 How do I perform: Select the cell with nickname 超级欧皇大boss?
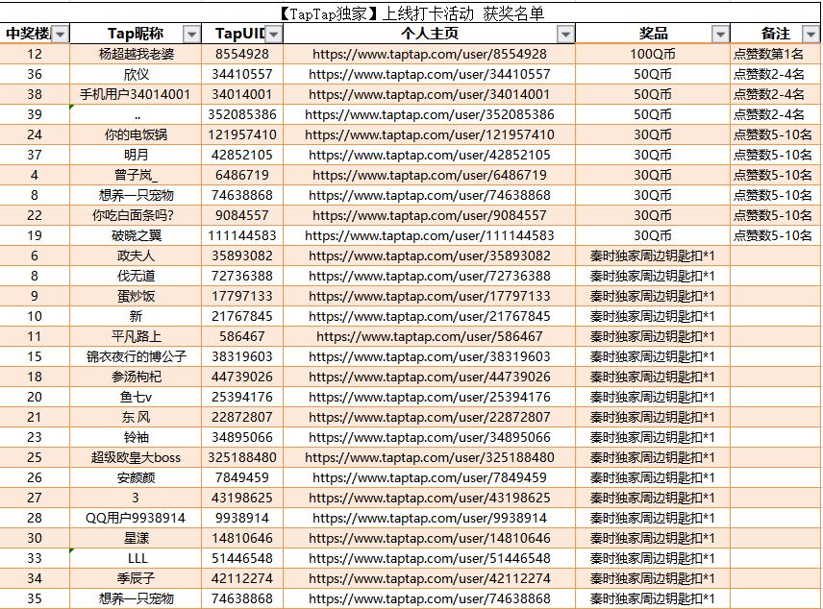(136, 457)
